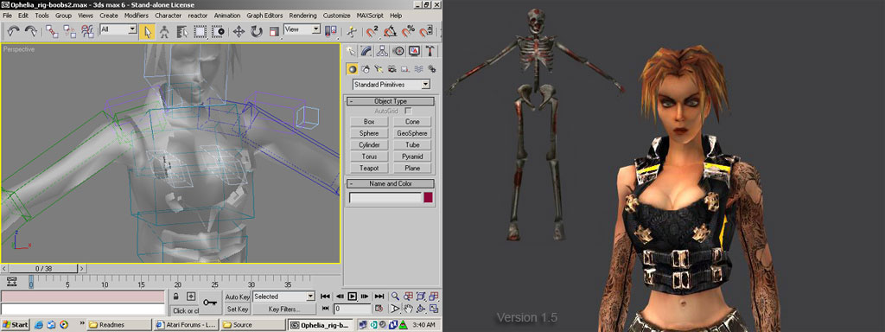The image size is (885, 332).
Task: Activate the Select and Link tool
Action: 52,32
